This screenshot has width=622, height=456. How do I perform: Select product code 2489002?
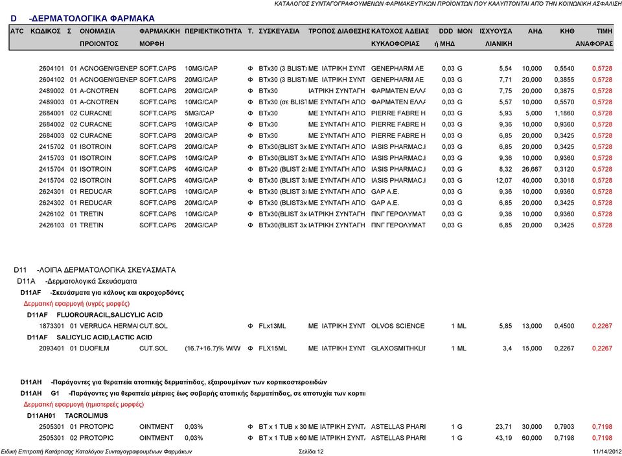51,91
